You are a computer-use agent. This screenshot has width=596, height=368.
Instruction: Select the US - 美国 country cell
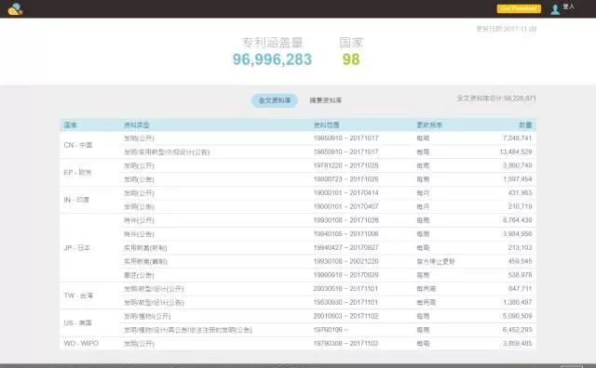(x=89, y=322)
